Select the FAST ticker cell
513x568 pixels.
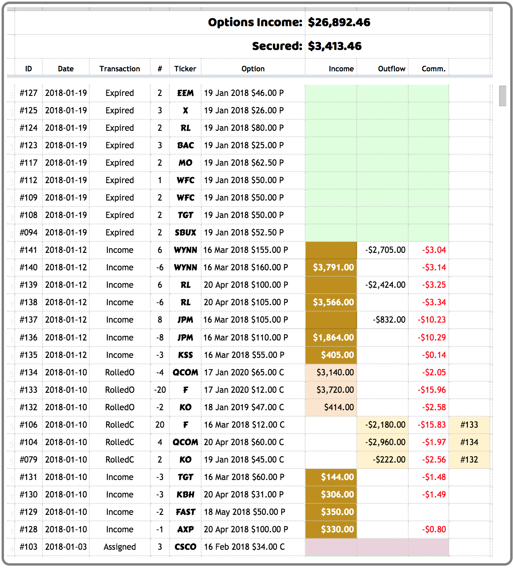[185, 512]
